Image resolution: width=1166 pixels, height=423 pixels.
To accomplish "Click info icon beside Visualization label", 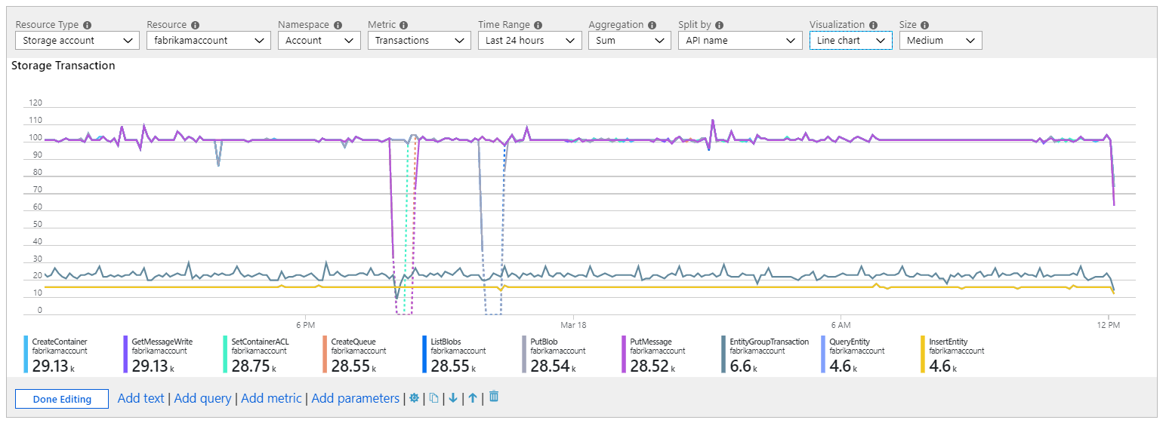I will coord(873,25).
